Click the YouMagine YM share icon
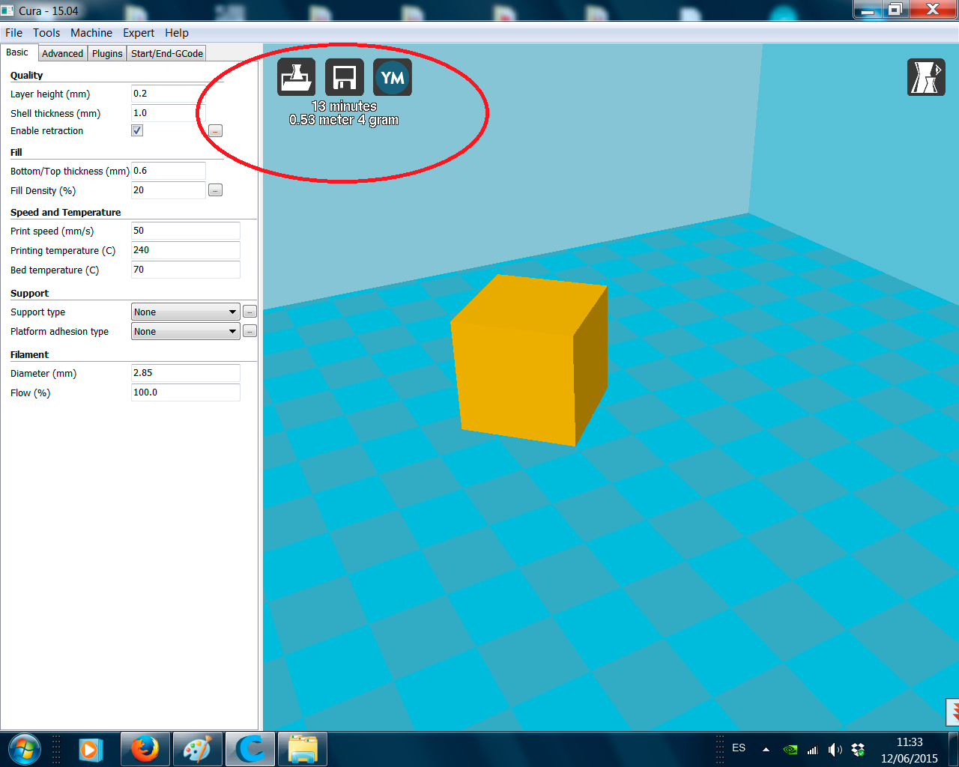This screenshot has height=767, width=959. pos(393,77)
